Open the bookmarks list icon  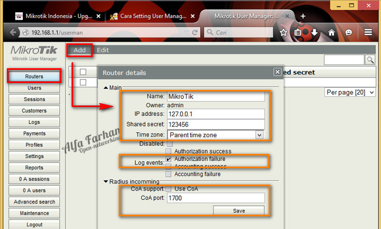[x=298, y=32]
